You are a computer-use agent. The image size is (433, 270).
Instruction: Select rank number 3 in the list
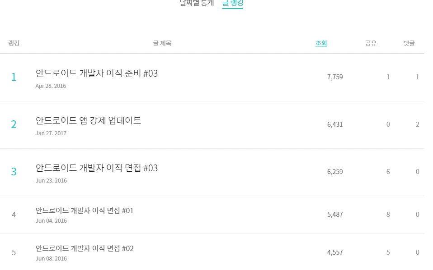coord(14,172)
